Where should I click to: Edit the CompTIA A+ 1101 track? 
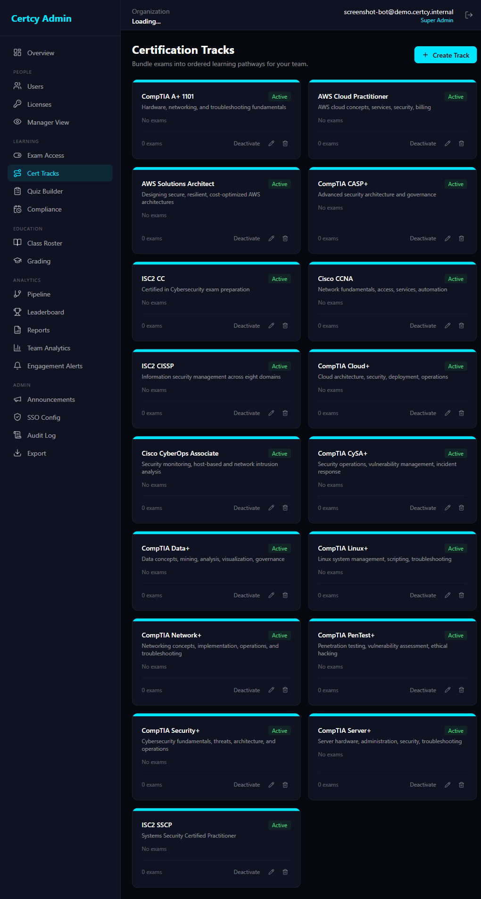[x=271, y=144]
